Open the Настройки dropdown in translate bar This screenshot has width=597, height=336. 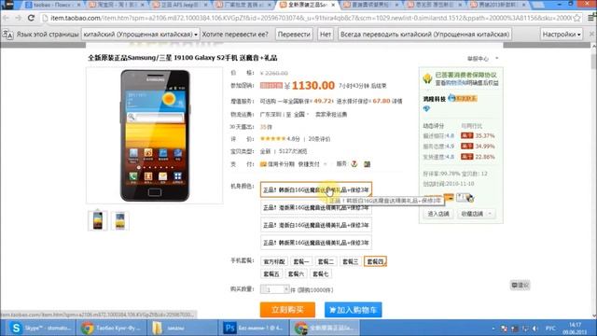(x=562, y=35)
